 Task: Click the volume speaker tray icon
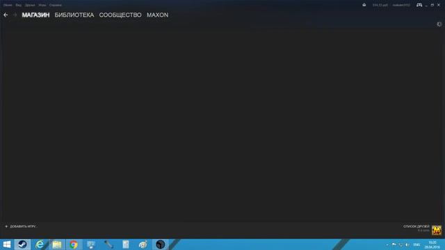407,244
